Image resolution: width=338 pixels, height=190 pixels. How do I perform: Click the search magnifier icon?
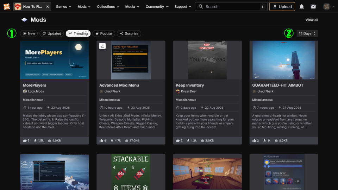[201, 7]
